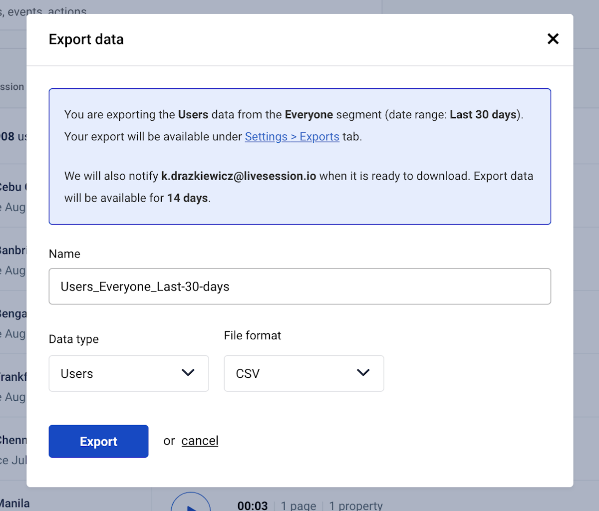
Task: Select the Cebu entry in background list
Action: (x=12, y=187)
